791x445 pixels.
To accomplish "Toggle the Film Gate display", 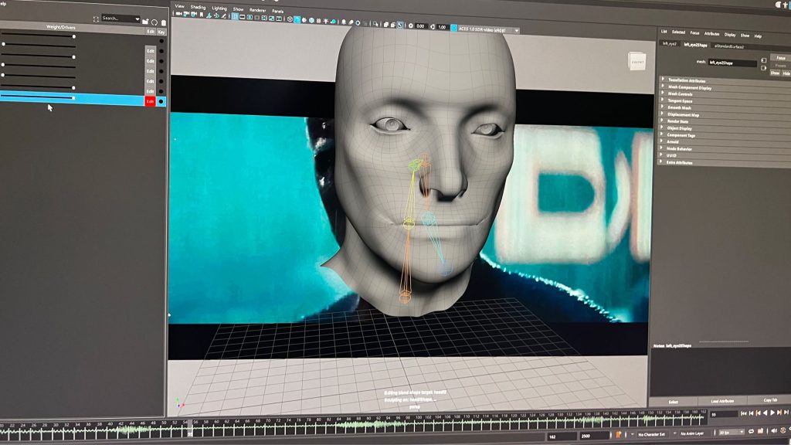I will coord(242,17).
